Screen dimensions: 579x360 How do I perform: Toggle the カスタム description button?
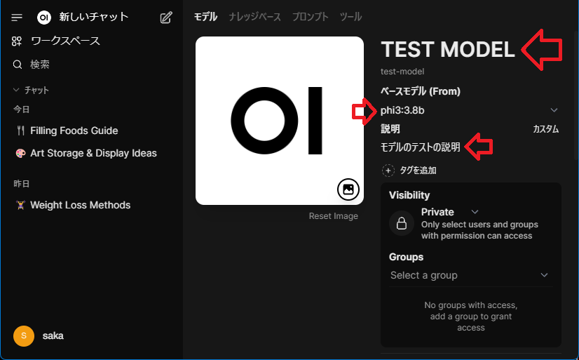(545, 129)
